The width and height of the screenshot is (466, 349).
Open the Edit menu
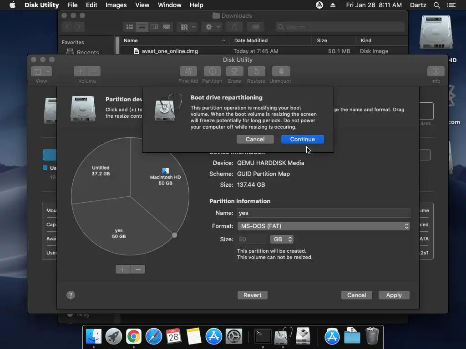[x=91, y=5]
